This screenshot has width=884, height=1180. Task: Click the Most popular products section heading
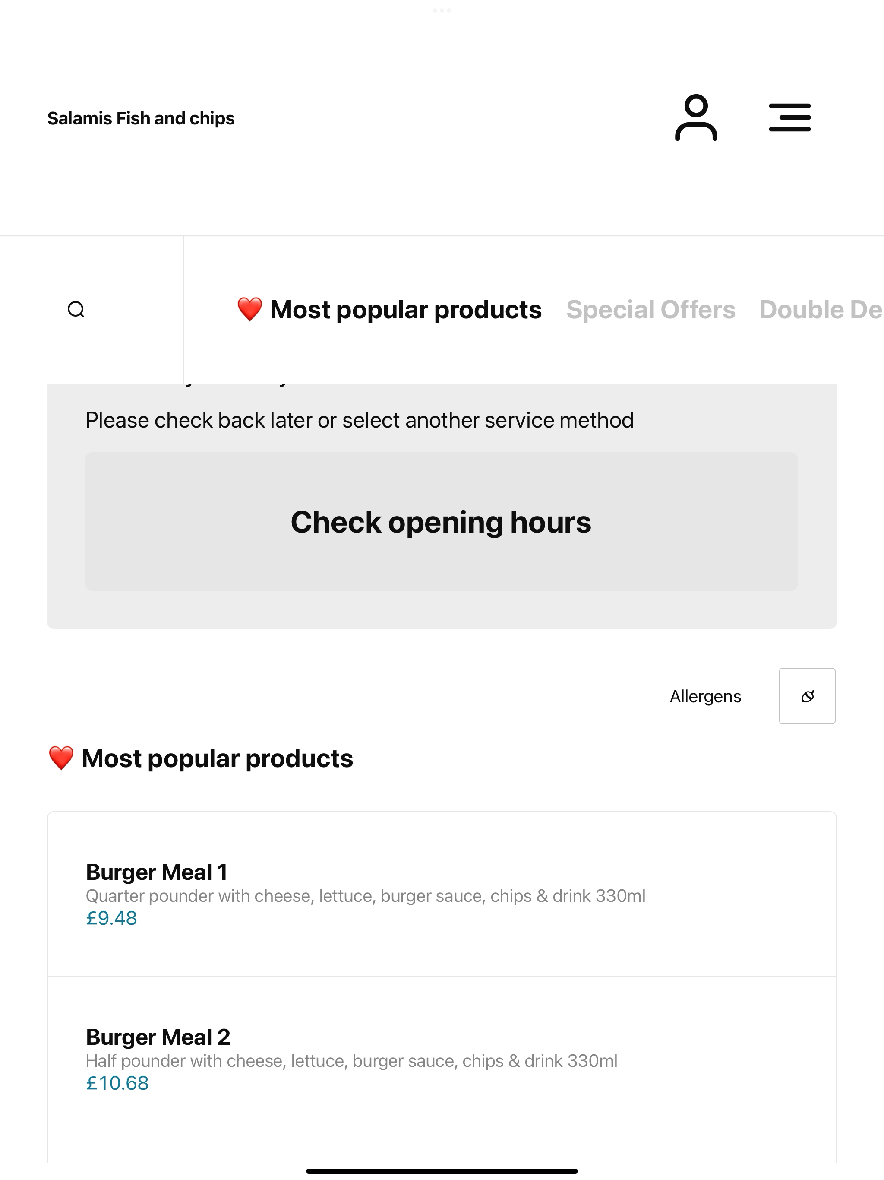click(200, 758)
